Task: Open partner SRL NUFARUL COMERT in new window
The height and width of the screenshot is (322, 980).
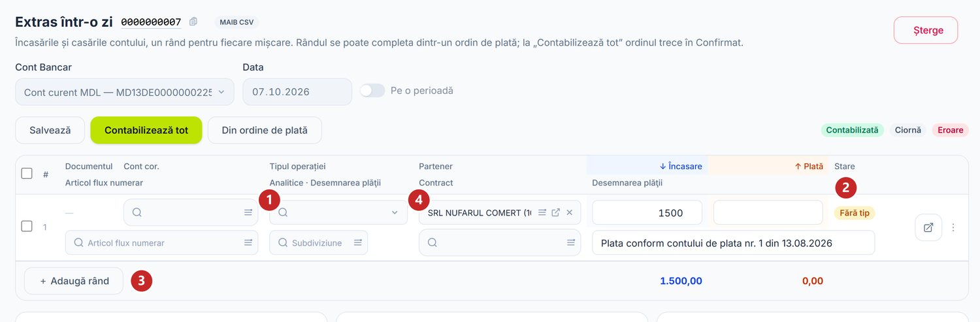Action: tap(556, 212)
